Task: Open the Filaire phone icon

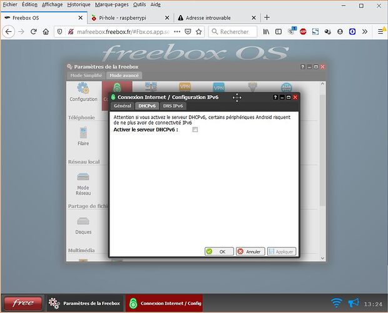Action: pos(83,136)
